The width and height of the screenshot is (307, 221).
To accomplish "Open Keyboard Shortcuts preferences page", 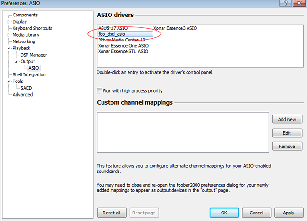I will point(32,28).
